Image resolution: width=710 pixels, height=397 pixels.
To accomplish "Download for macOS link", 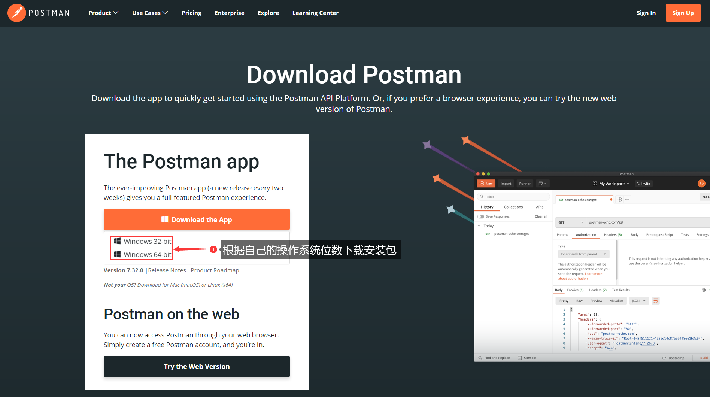I will click(190, 285).
